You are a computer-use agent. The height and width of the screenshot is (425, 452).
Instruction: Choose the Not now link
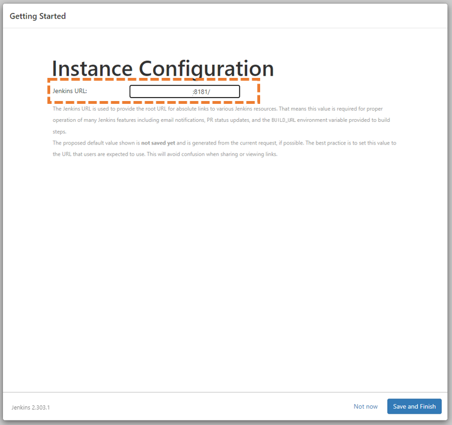pyautogui.click(x=366, y=406)
